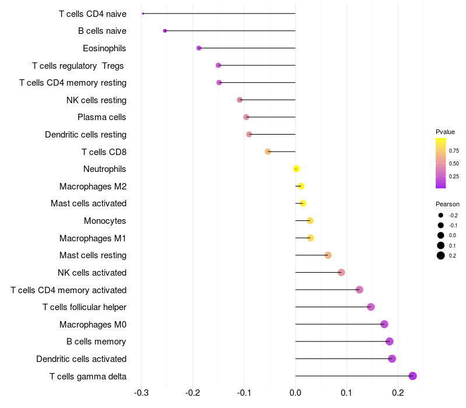Click the -0.3 x-axis tick label
The height and width of the screenshot is (408, 466).
[x=141, y=393]
